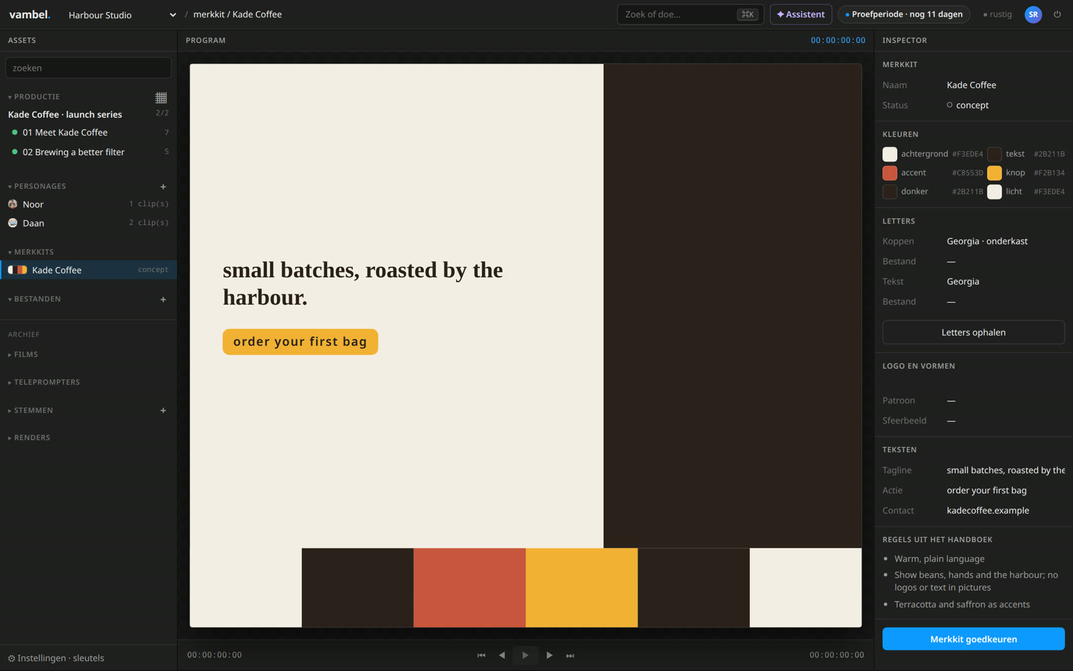This screenshot has height=671, width=1073.
Task: Open the SR user avatar
Action: [1033, 14]
